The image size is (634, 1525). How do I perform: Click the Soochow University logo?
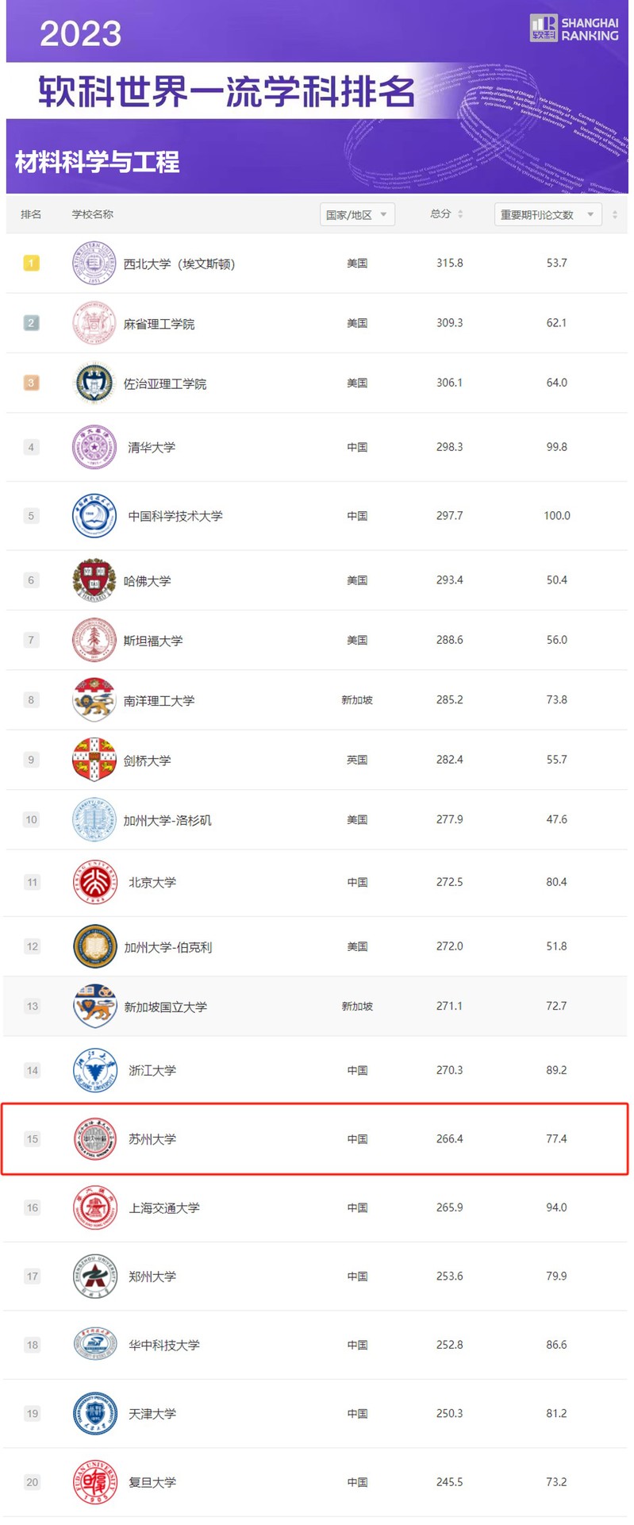click(95, 1139)
